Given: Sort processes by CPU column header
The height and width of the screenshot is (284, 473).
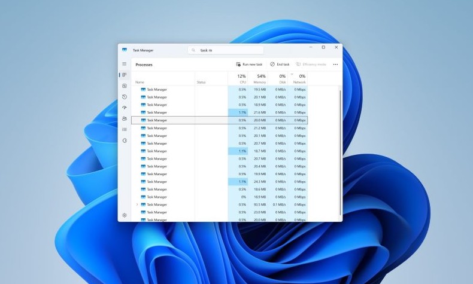Looking at the screenshot, I should click(241, 79).
